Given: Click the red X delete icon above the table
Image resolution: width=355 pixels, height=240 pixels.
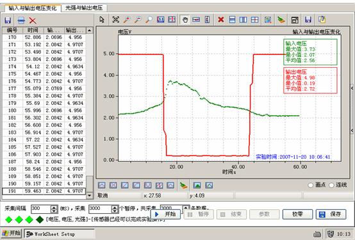Looking at the screenshot, I should 33,20.
